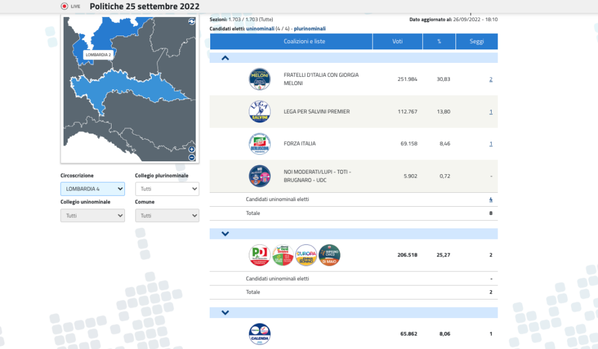
Task: Click the 5.902 votes value
Action: tap(411, 176)
